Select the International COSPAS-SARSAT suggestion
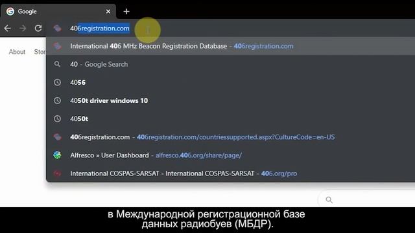 click(231, 173)
